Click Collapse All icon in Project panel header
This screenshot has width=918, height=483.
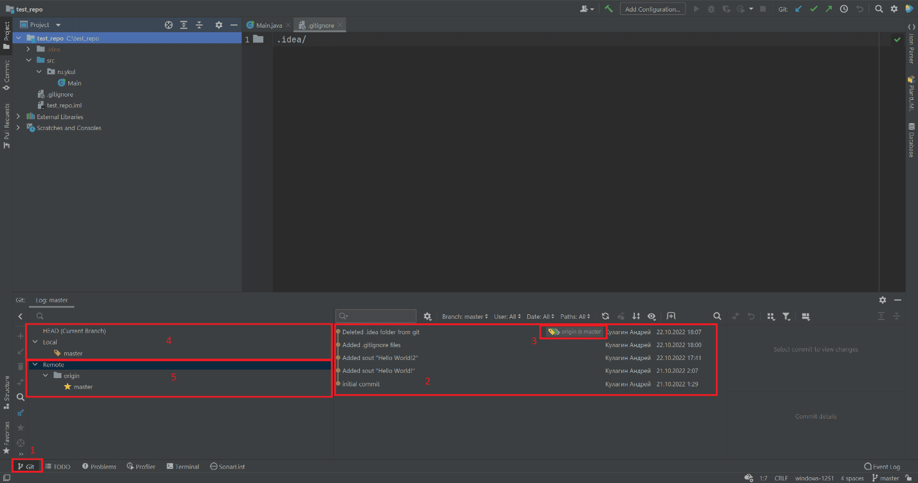(199, 24)
